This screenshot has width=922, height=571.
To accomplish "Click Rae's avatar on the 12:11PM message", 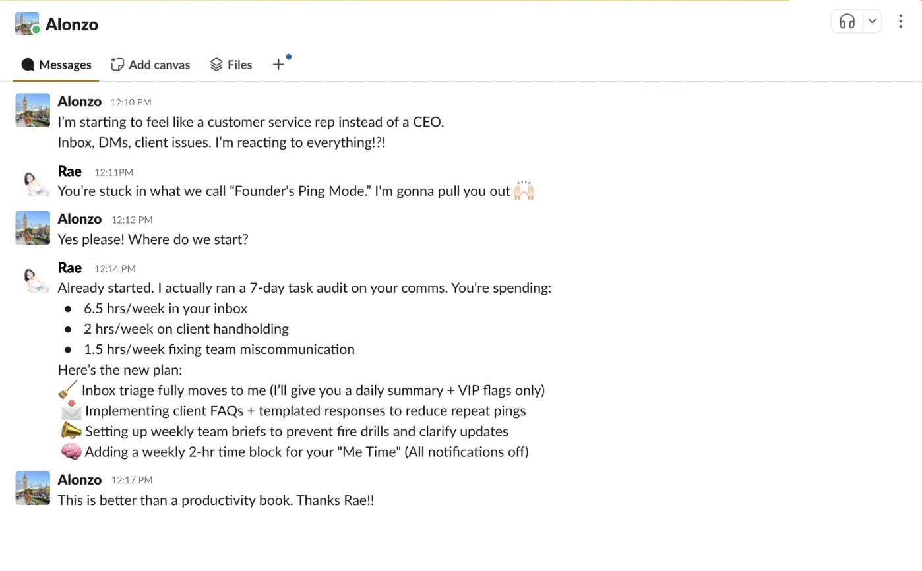I will coord(34,183).
